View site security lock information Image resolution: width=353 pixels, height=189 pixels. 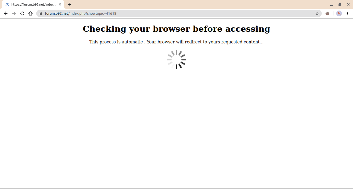point(41,13)
